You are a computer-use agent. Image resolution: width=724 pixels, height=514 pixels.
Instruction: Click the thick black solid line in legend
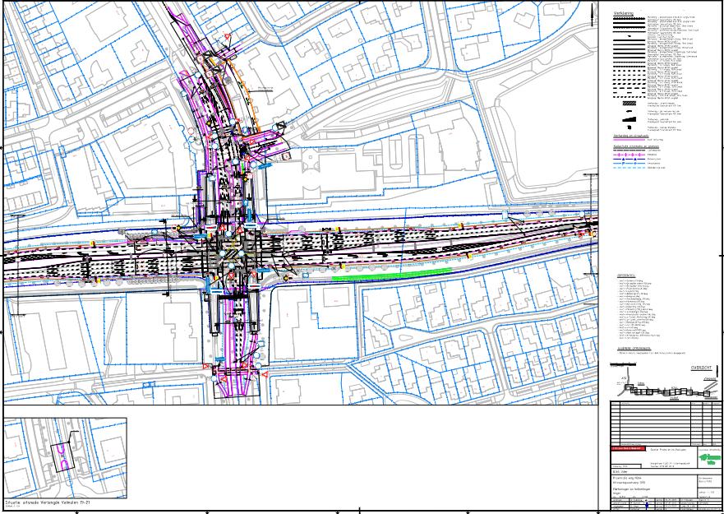click(x=629, y=27)
